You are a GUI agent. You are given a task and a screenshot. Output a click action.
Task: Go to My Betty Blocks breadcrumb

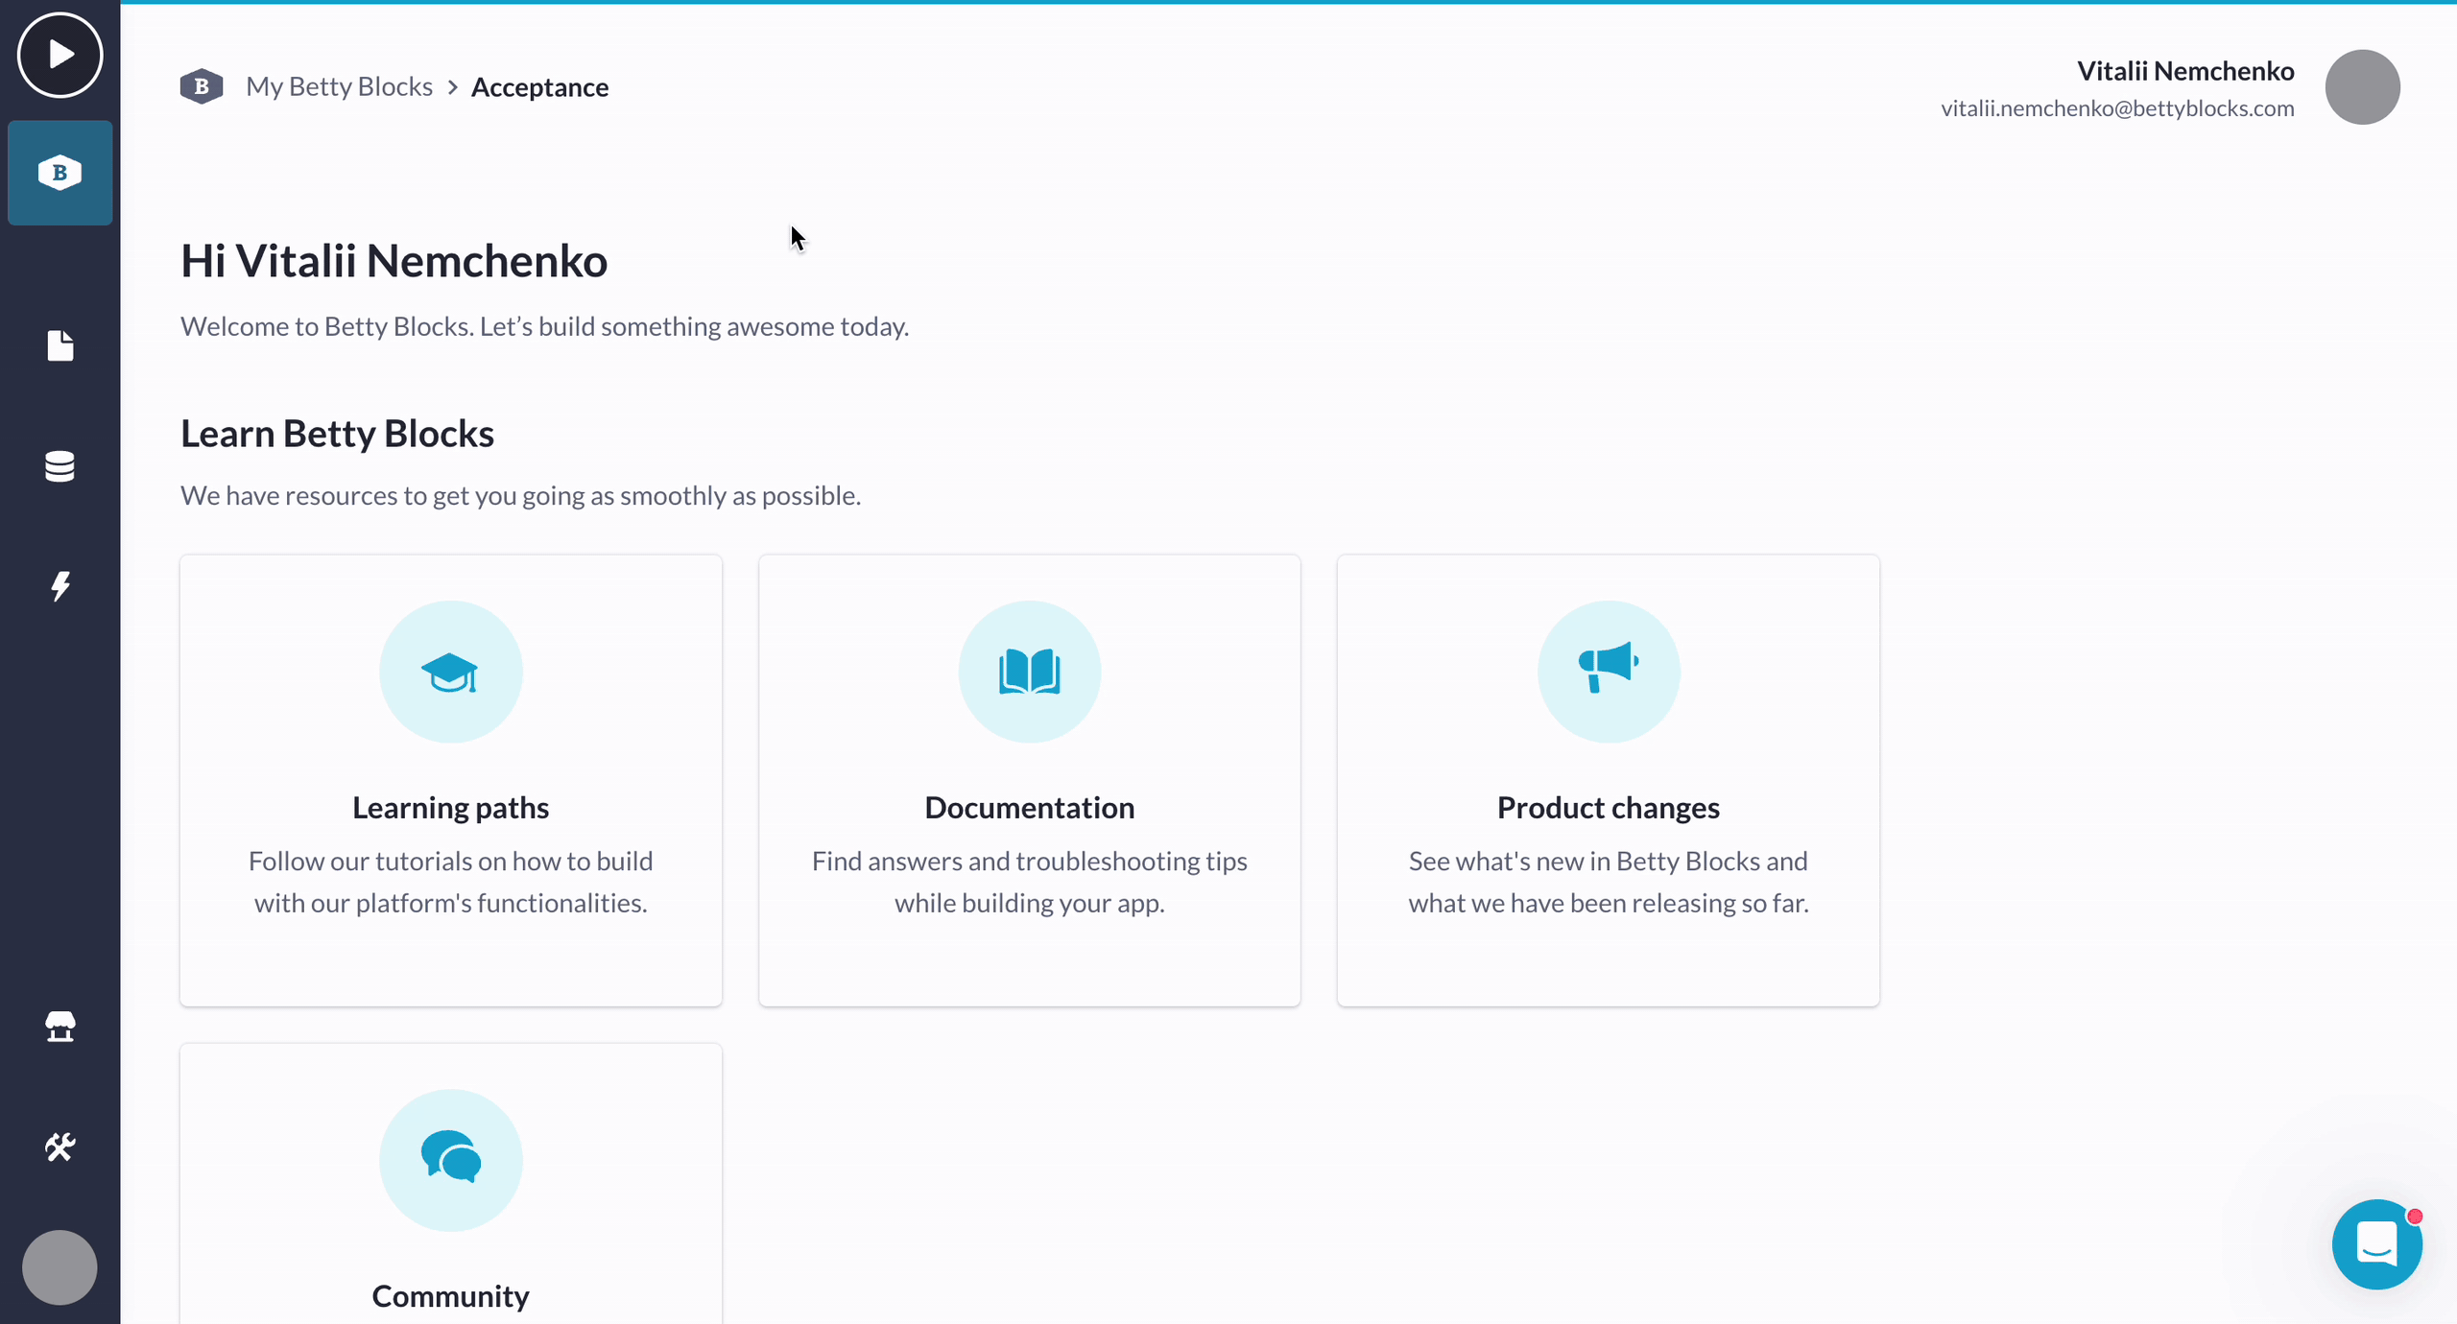pos(339,86)
